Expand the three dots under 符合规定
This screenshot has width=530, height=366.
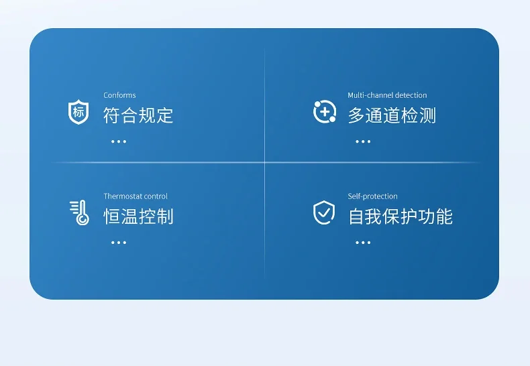pos(119,141)
